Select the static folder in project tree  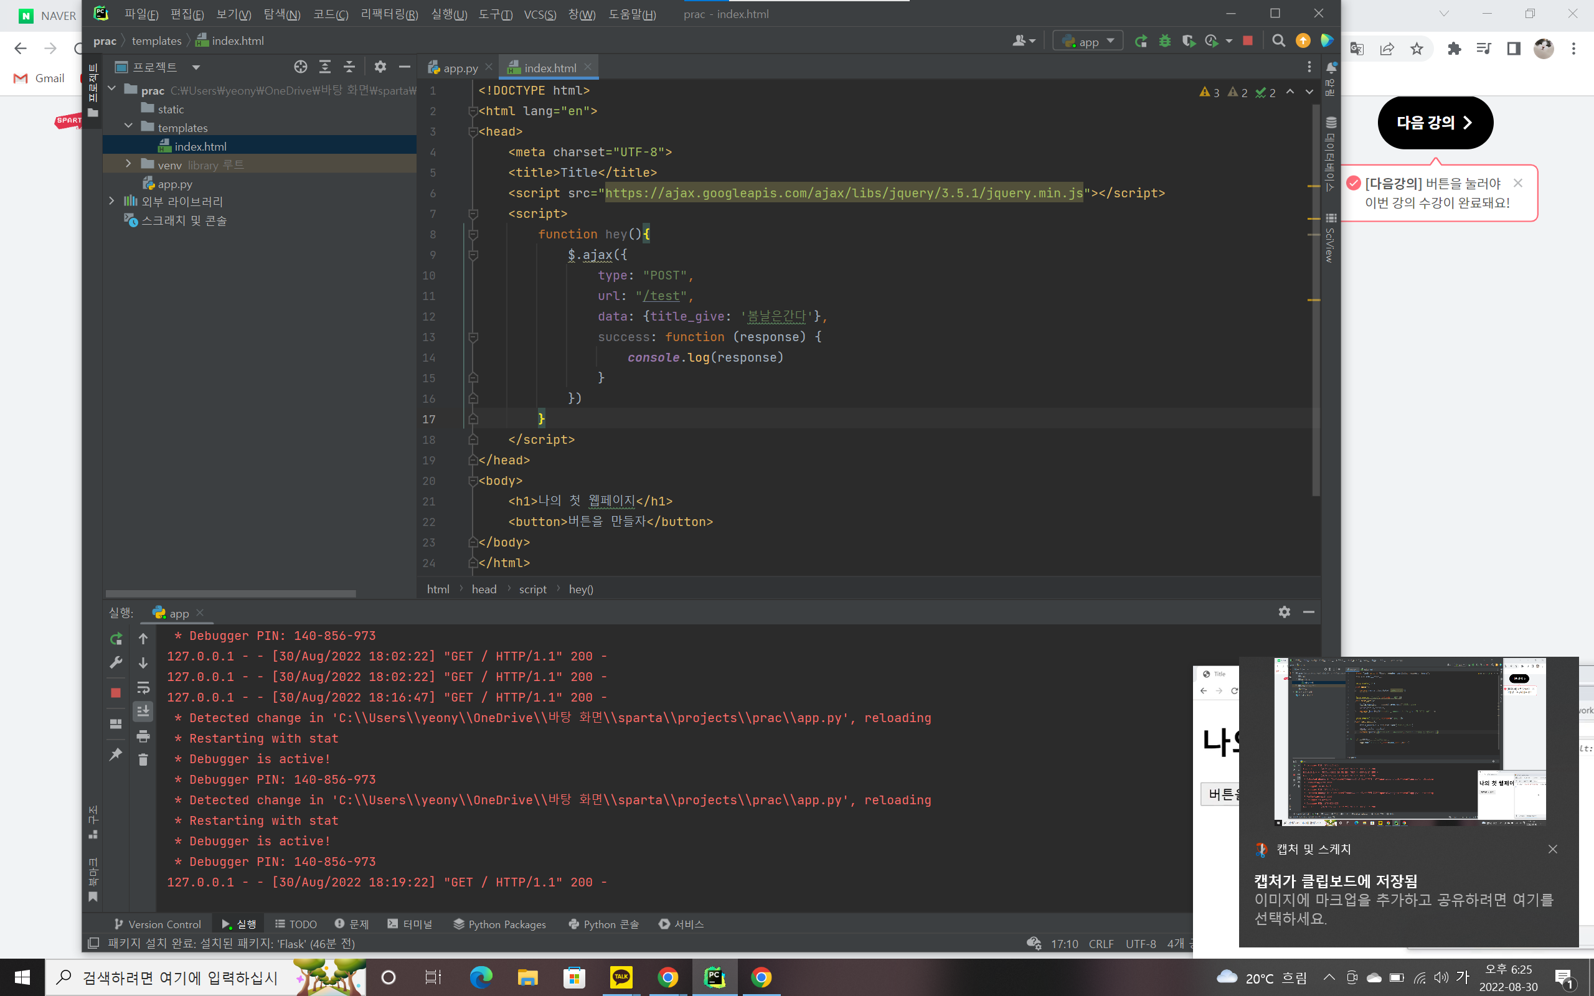171,109
